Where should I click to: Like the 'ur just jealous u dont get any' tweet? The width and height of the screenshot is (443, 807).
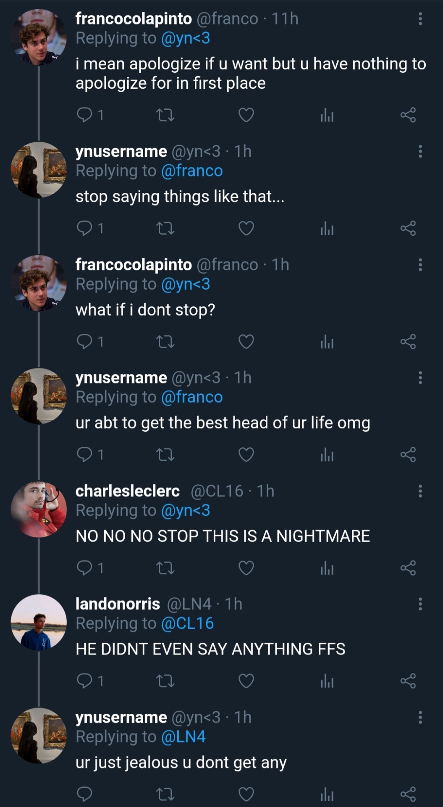(246, 794)
